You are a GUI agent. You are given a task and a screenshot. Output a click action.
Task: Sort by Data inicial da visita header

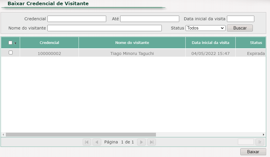click(x=210, y=43)
